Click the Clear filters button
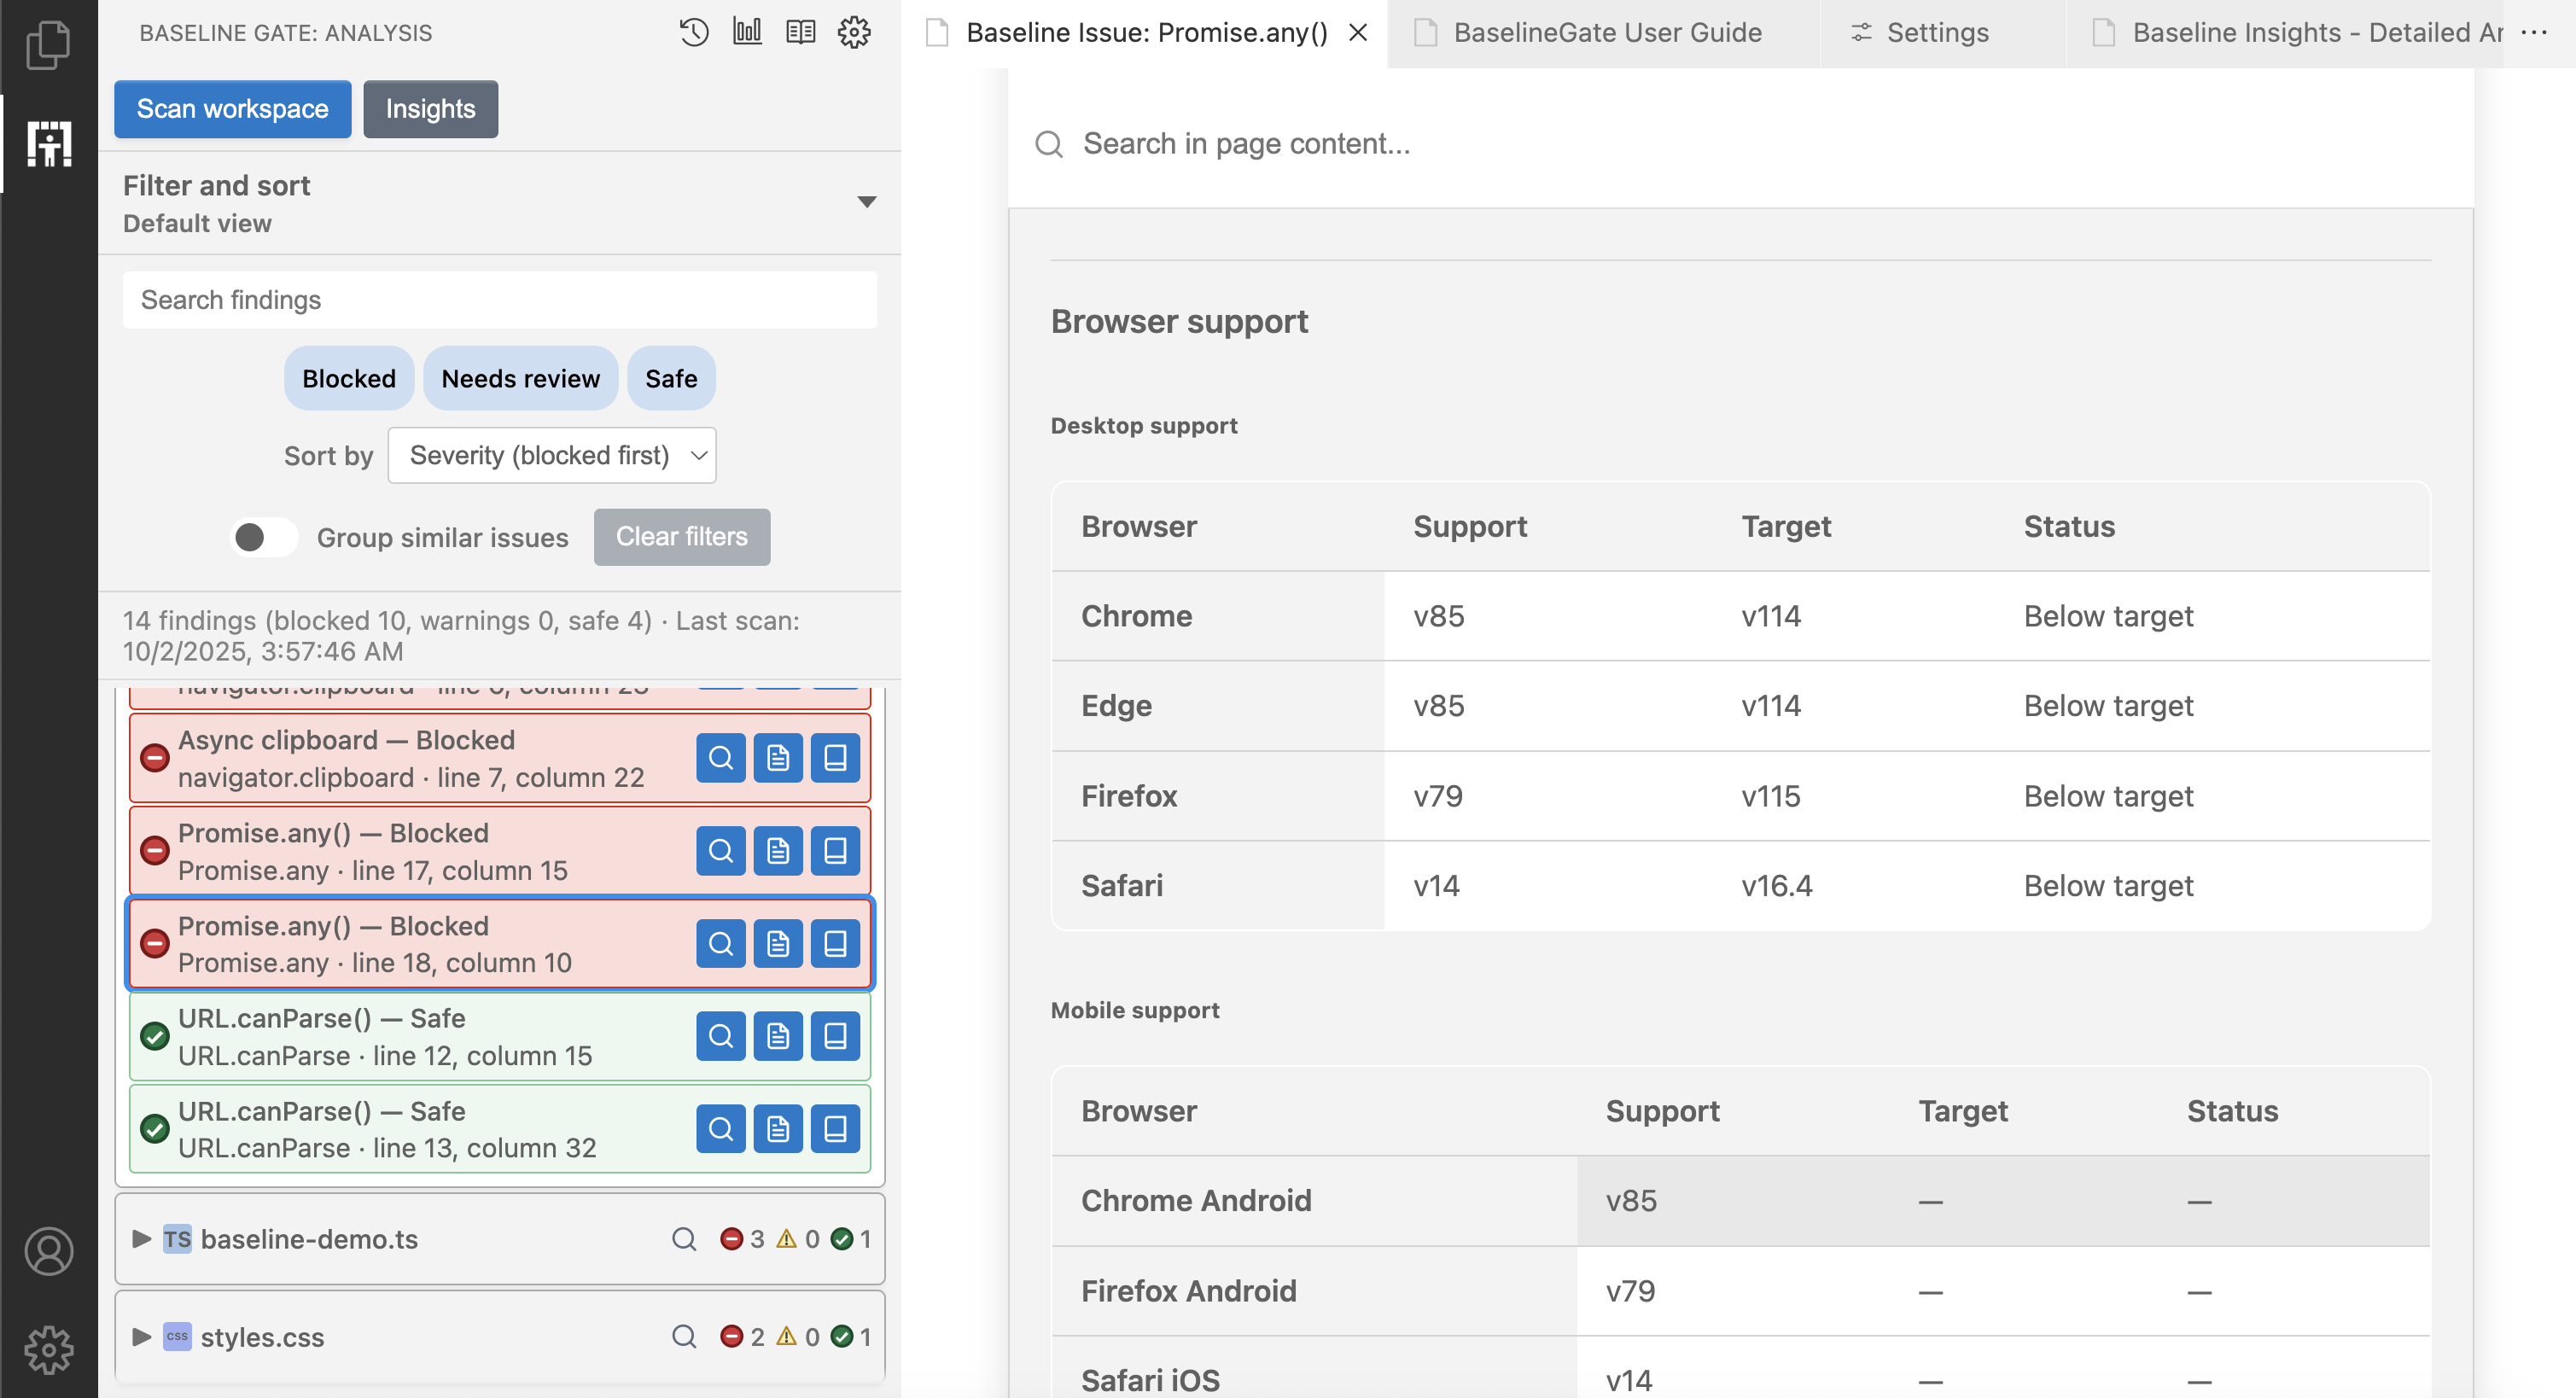This screenshot has height=1398, width=2576. tap(681, 537)
